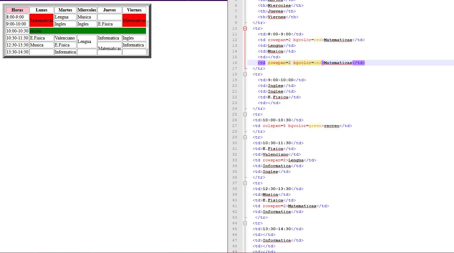Fold the table row at line 29
The height and width of the screenshot is (253, 454).
coord(245,137)
